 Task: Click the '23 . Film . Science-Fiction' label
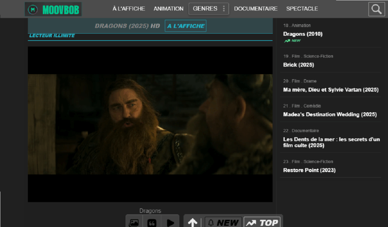click(308, 161)
